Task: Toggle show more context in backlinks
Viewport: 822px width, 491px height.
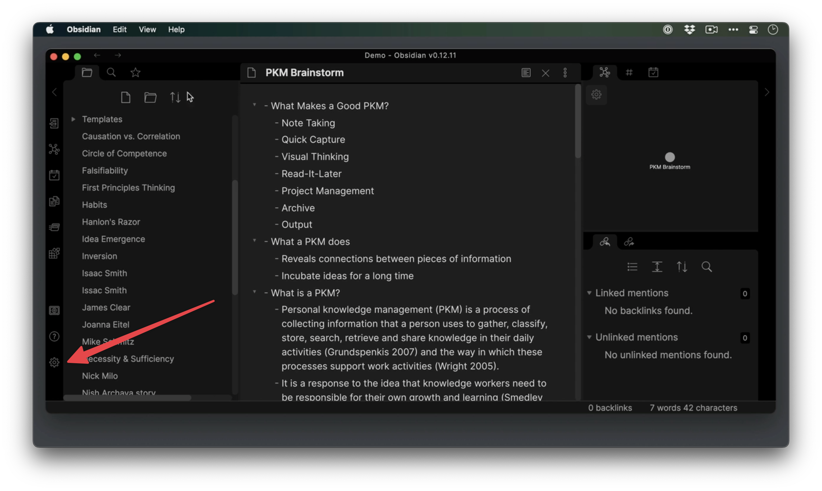Action: [x=657, y=267]
